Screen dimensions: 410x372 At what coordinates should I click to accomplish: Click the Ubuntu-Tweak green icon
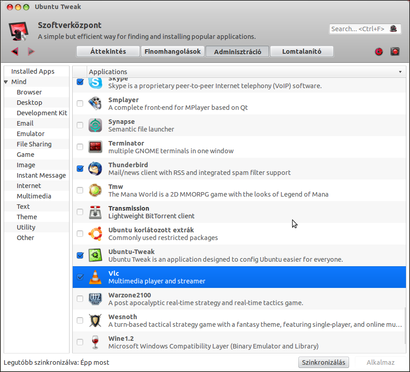coord(95,255)
